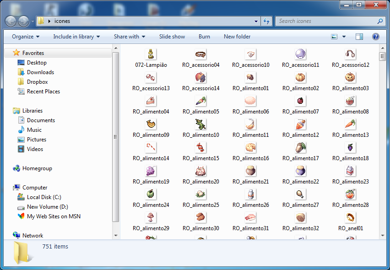Open the Share with dropdown

(130, 37)
